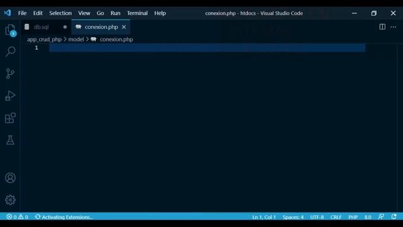
Task: Change indentation via Spaces: 4
Action: coord(293,217)
